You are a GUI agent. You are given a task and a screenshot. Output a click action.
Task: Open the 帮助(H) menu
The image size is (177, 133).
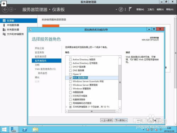(170, 10)
